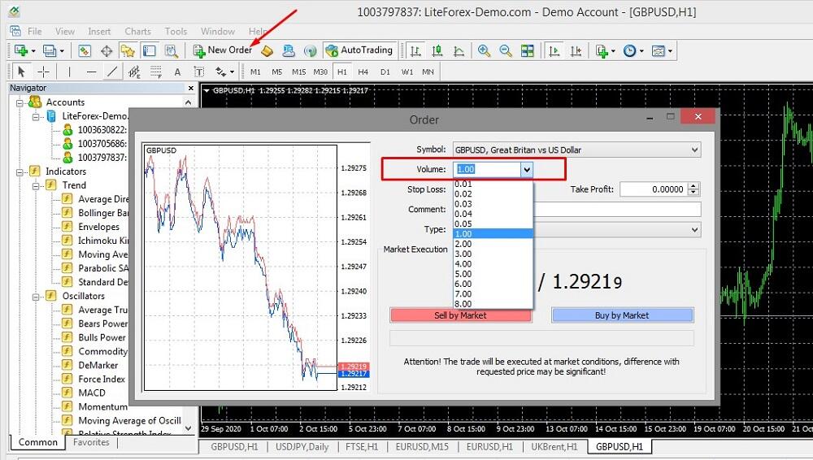Image resolution: width=813 pixels, height=460 pixels.
Task: Open the File menu
Action: coord(35,32)
